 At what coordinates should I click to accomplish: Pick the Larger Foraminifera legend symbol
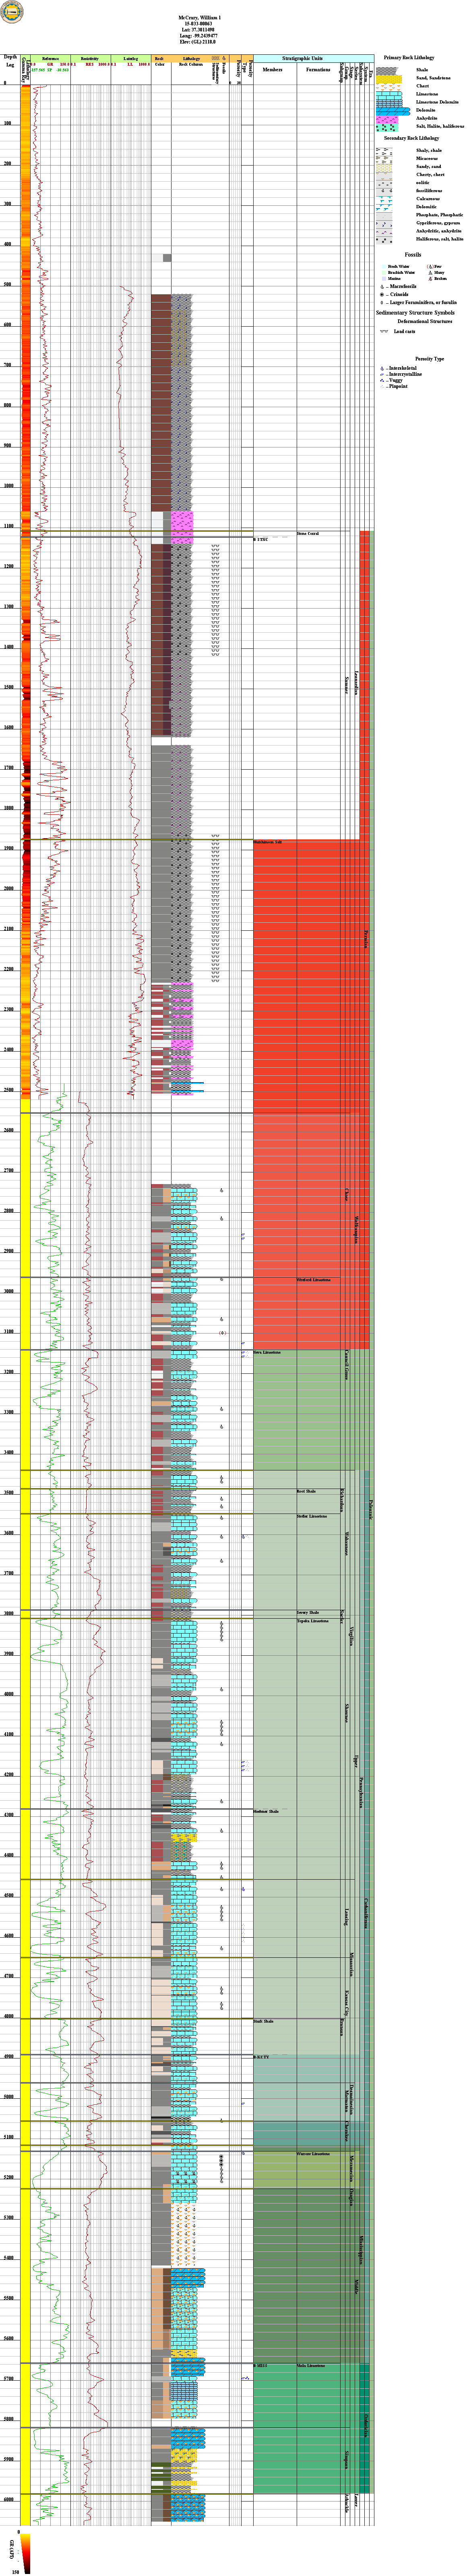click(x=383, y=302)
